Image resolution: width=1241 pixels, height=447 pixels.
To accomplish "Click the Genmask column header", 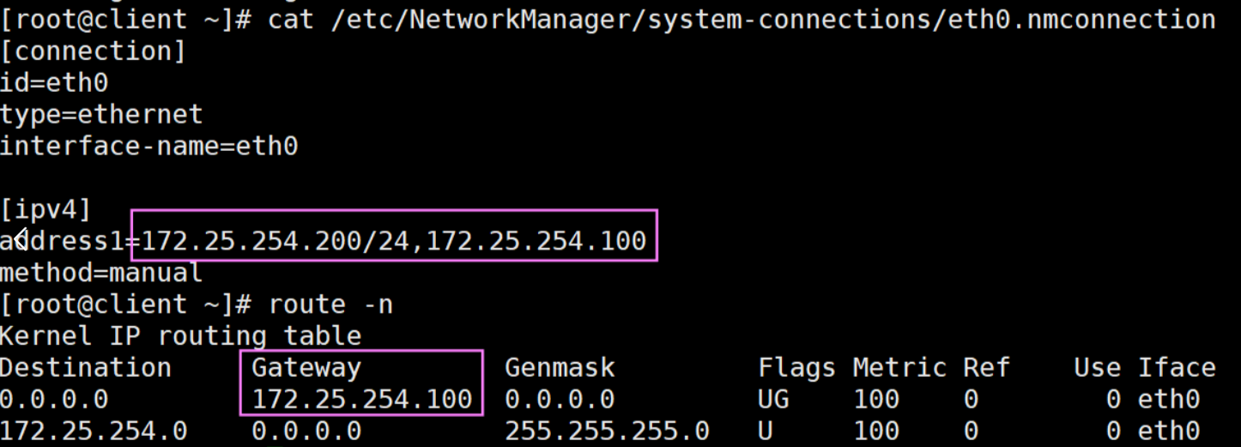I will [x=560, y=367].
